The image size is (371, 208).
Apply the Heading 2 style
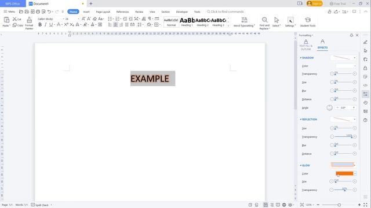click(202, 22)
